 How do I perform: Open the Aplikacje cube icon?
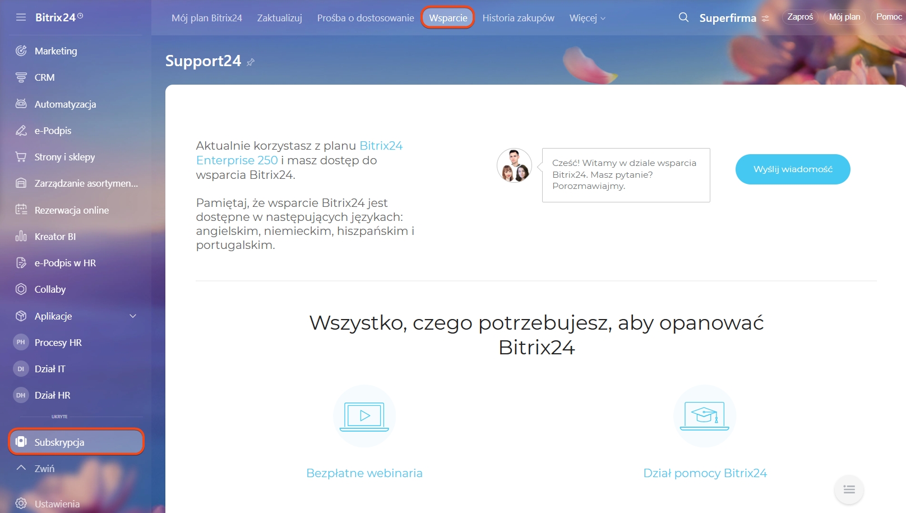coord(21,316)
